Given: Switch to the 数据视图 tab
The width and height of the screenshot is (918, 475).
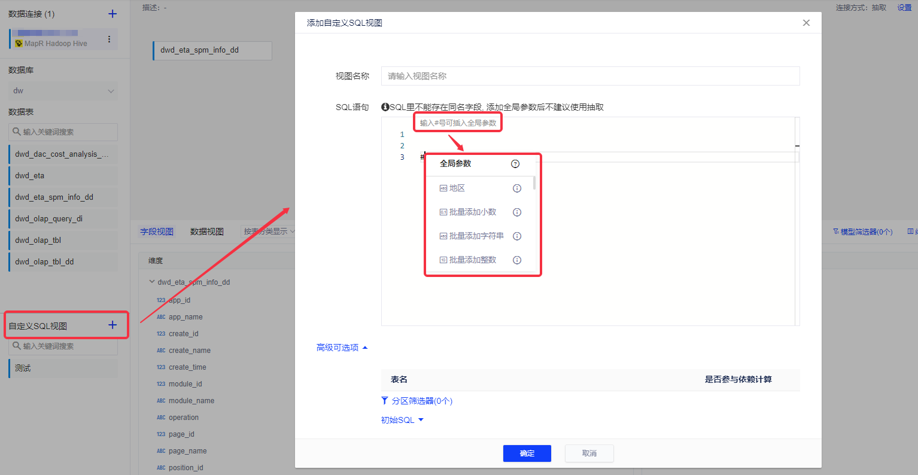Looking at the screenshot, I should coord(206,232).
